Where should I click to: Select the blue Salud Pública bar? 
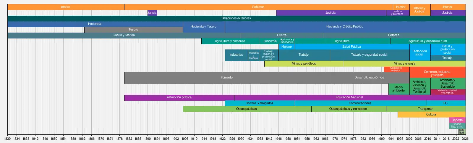(x=351, y=47)
